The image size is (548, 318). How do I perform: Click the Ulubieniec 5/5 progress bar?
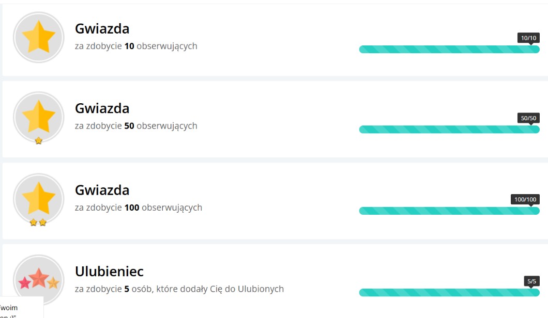(x=449, y=293)
